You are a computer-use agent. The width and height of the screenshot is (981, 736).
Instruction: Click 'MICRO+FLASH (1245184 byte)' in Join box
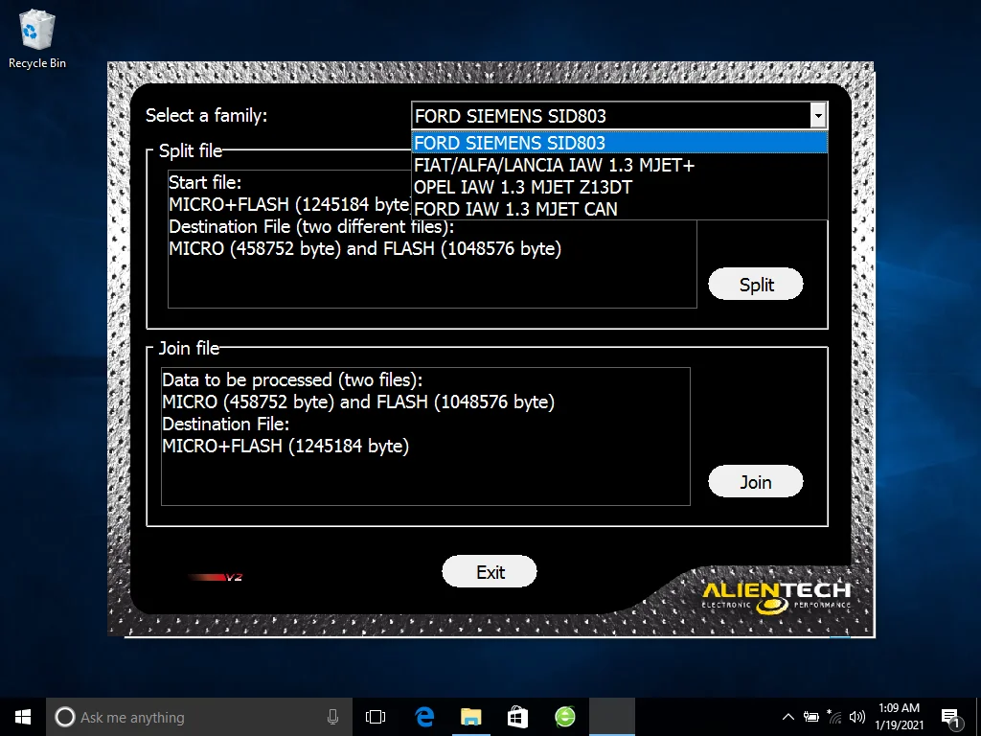[285, 447]
